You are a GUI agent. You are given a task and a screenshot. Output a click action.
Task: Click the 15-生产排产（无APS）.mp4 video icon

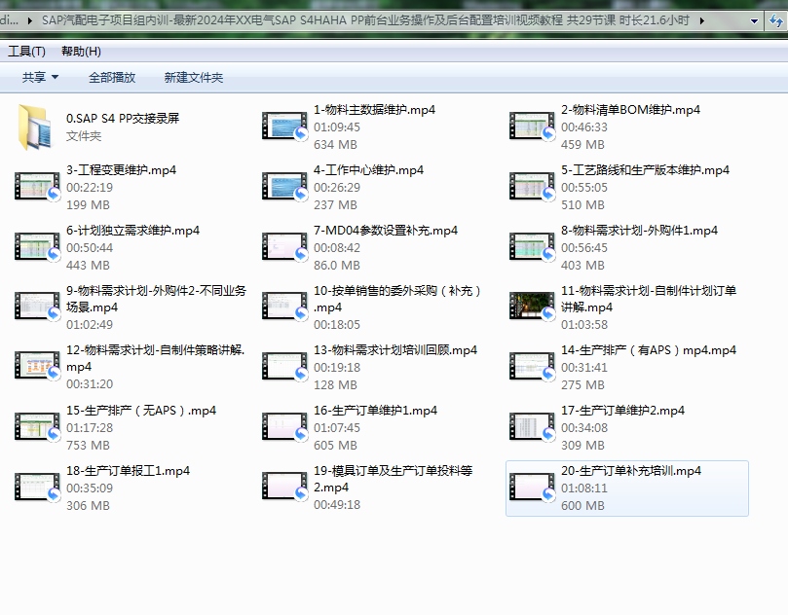coord(37,427)
